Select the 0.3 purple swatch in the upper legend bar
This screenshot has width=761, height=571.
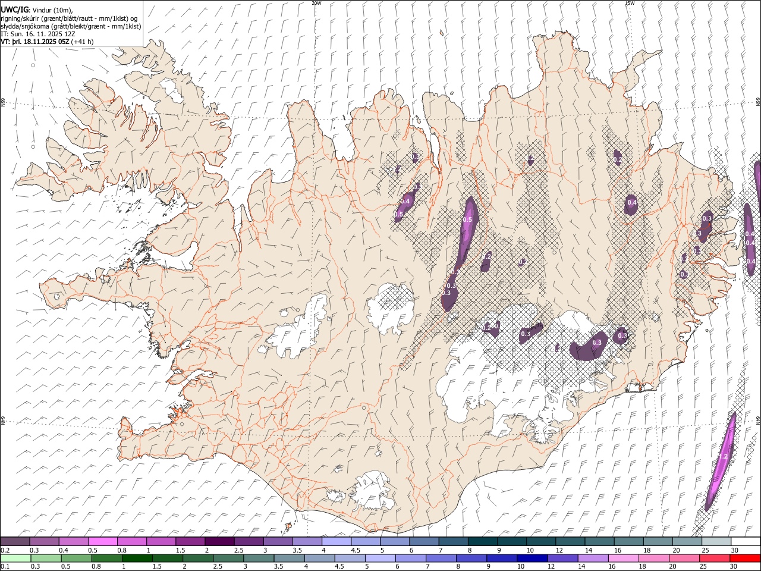pyautogui.click(x=45, y=541)
